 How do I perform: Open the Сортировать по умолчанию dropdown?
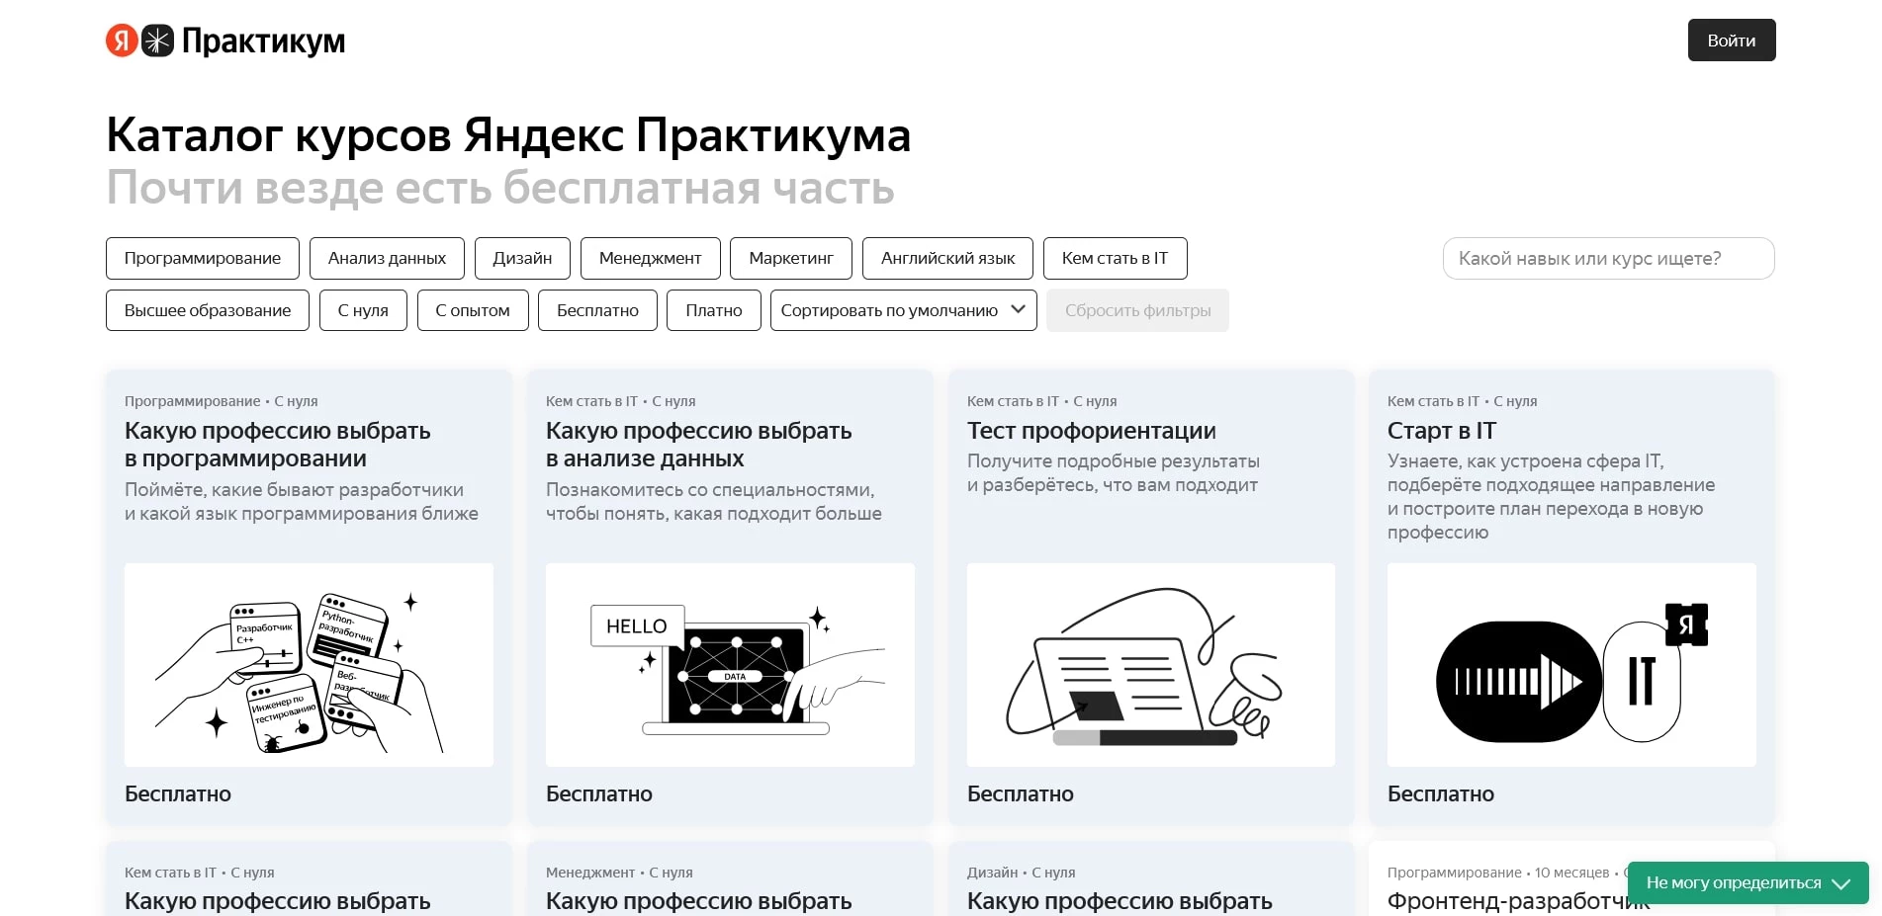tap(901, 310)
